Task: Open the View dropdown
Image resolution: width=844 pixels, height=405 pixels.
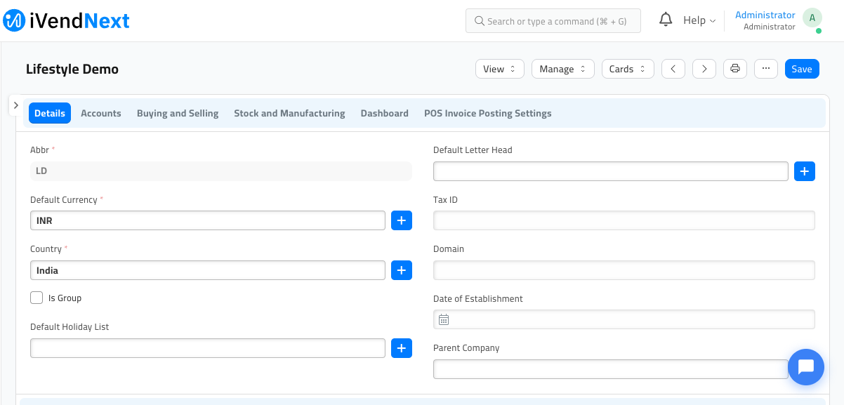Action: pyautogui.click(x=500, y=69)
